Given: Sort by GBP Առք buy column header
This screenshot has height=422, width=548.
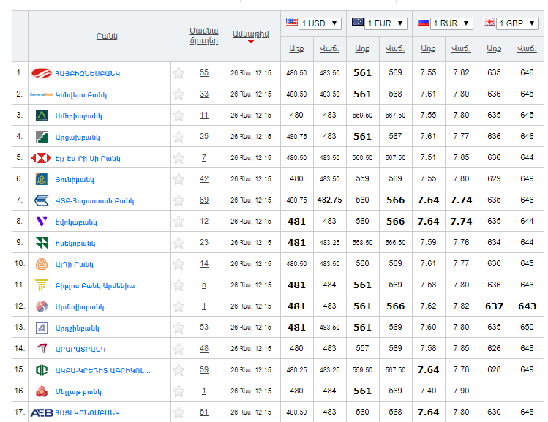Looking at the screenshot, I should (494, 49).
